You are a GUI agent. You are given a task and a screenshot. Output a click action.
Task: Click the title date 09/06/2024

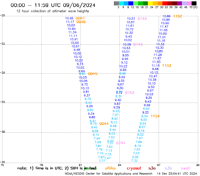(x=79, y=5)
